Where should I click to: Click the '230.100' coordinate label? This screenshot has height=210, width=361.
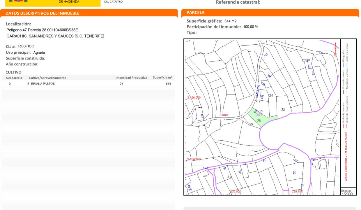tap(297, 192)
